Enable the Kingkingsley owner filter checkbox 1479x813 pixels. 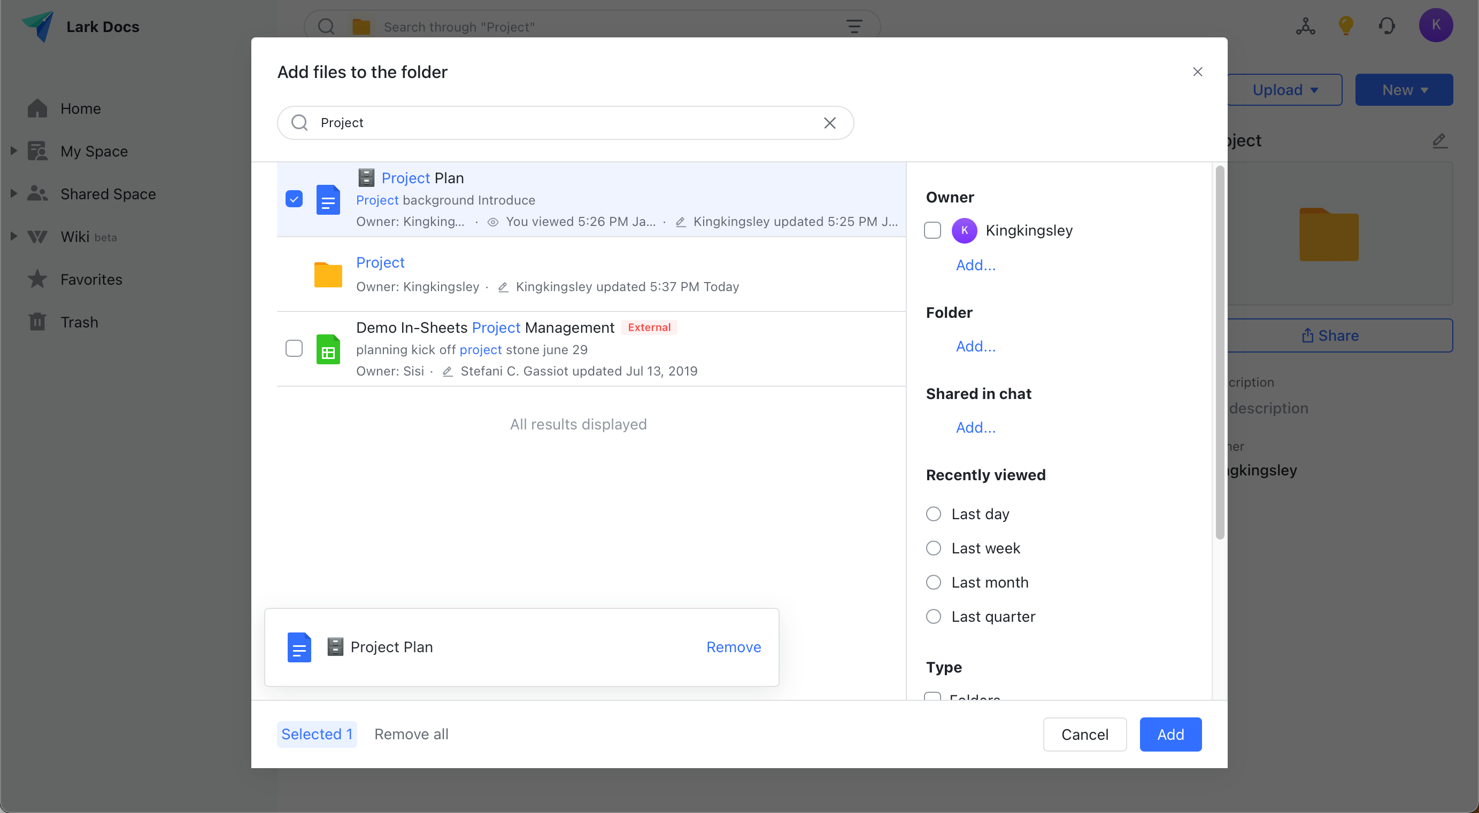click(x=933, y=230)
